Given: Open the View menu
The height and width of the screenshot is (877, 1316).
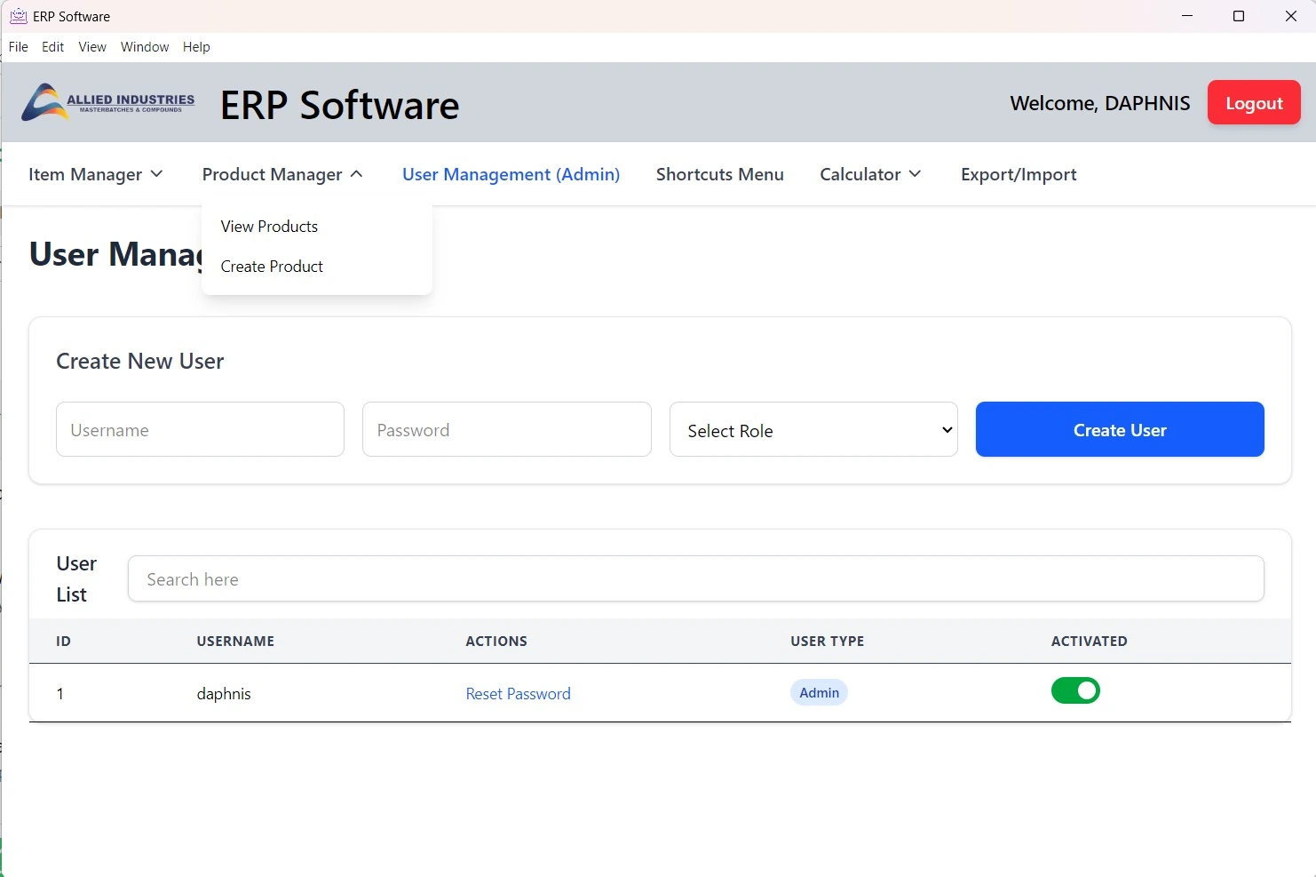Looking at the screenshot, I should click(92, 47).
